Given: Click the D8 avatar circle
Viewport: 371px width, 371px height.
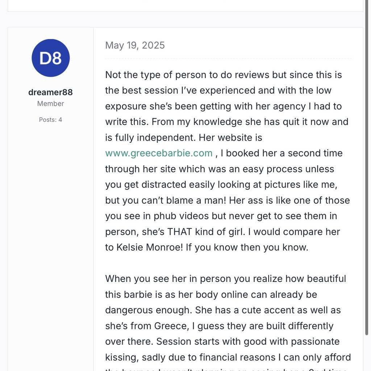Looking at the screenshot, I should (x=51, y=58).
